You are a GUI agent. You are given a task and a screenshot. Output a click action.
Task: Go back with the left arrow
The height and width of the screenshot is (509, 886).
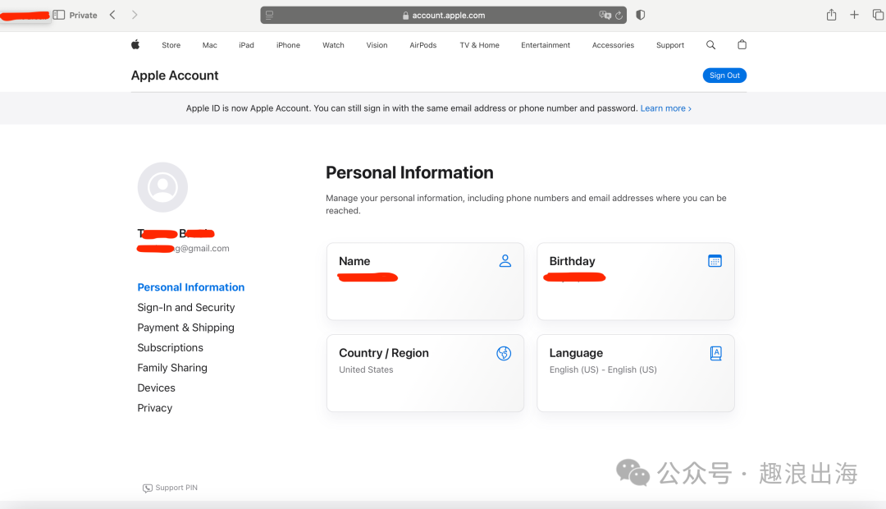pyautogui.click(x=112, y=15)
